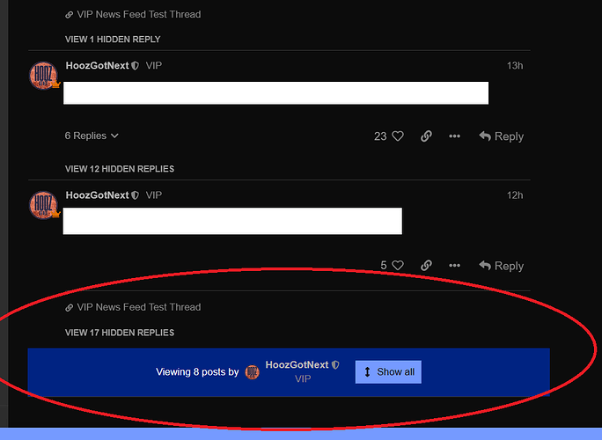Open HoozGotNext username in the blue banner
The image size is (602, 440).
pos(297,365)
